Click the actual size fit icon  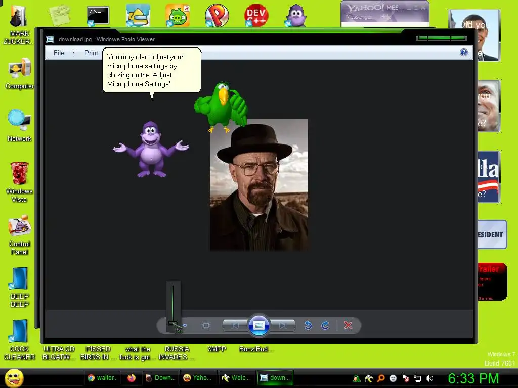tap(206, 326)
